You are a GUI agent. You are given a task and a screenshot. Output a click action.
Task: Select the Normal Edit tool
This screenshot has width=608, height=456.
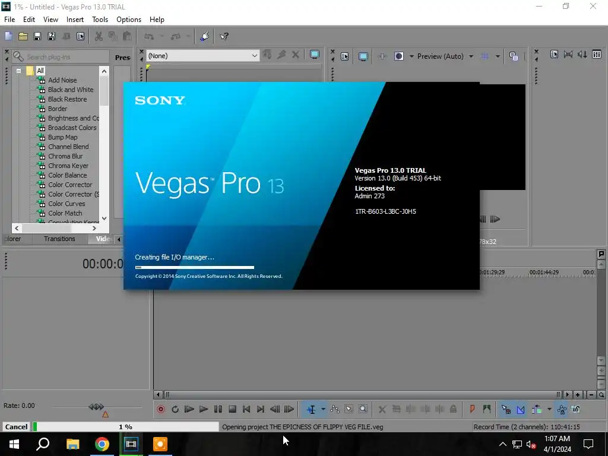click(x=311, y=409)
